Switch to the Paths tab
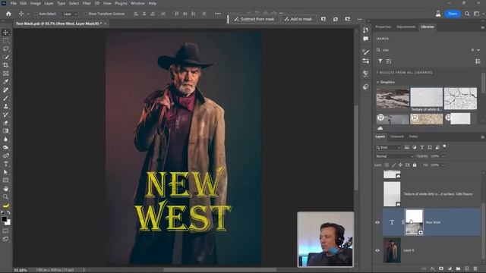This screenshot has height=273, width=486. click(x=413, y=136)
